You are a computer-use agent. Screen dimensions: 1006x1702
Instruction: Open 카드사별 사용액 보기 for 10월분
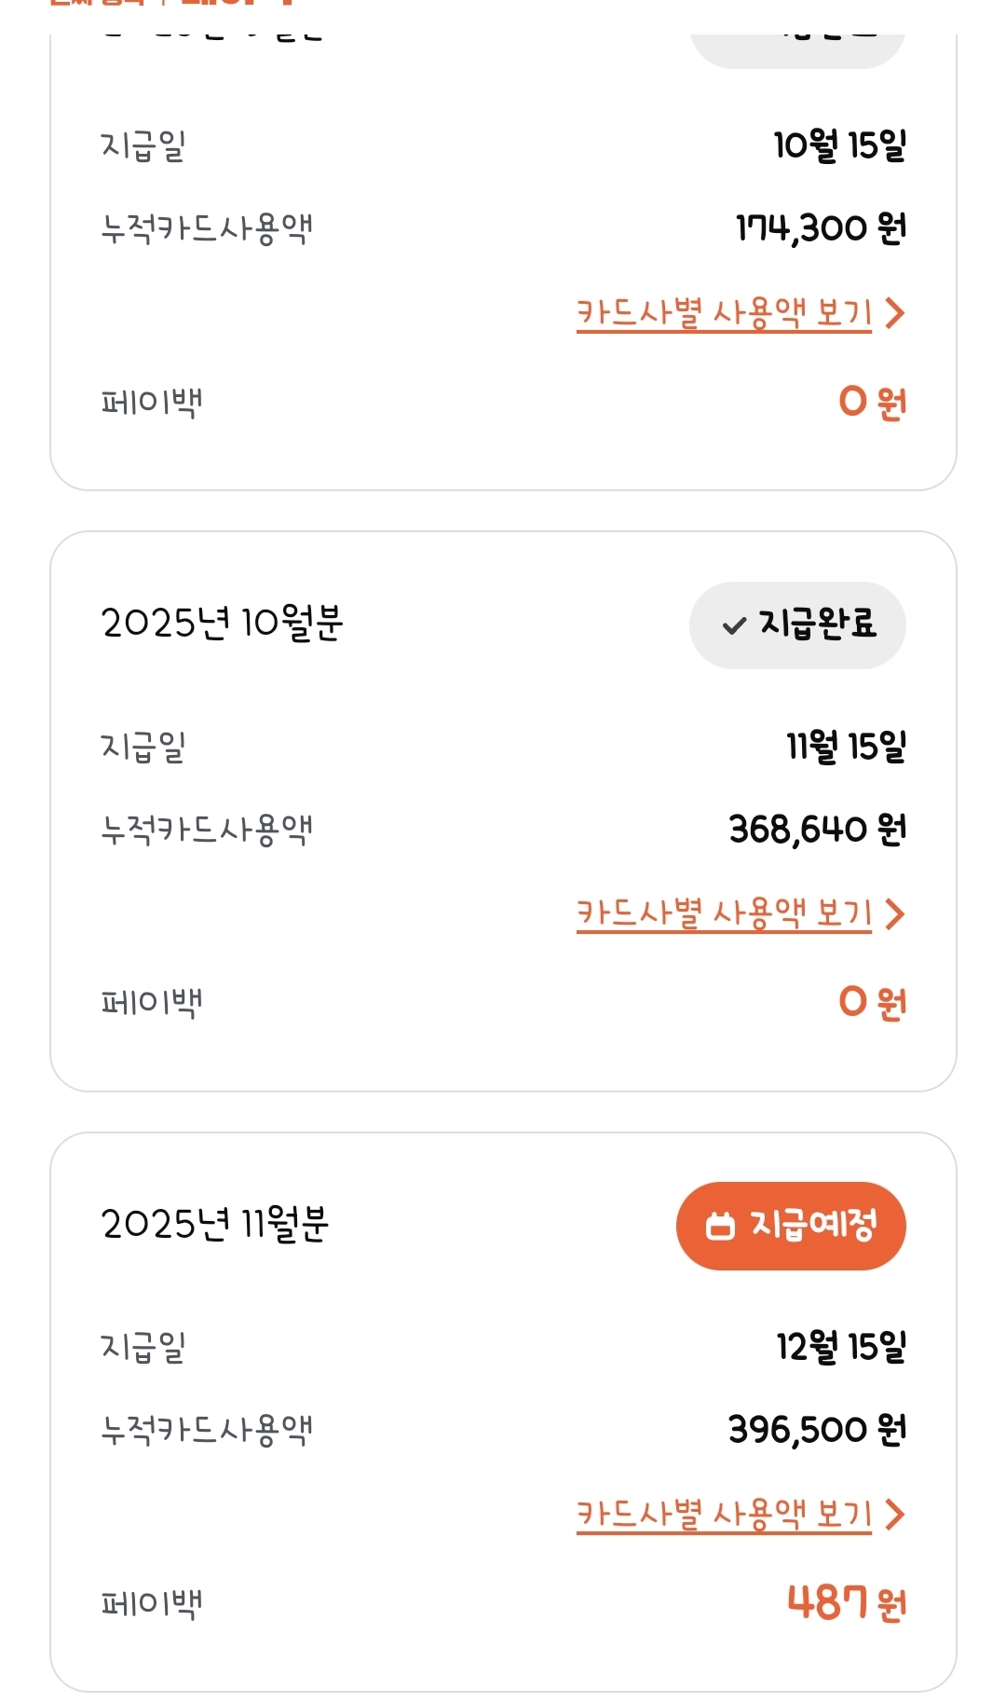click(724, 913)
